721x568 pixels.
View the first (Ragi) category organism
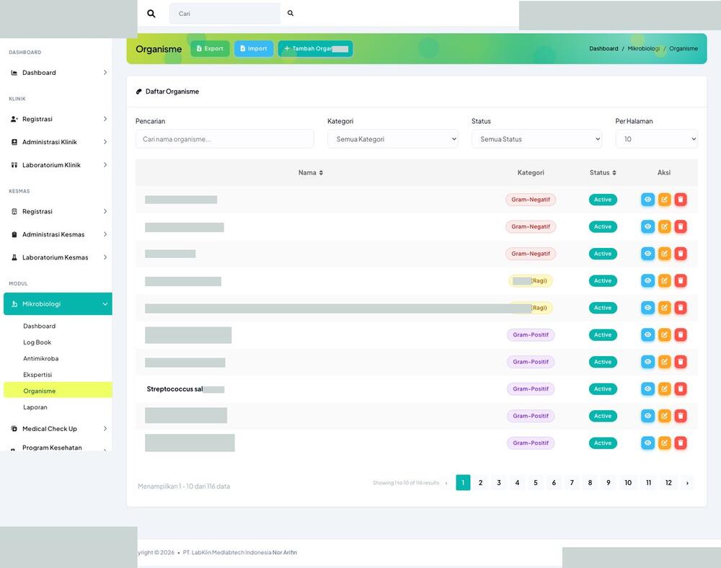pos(647,281)
